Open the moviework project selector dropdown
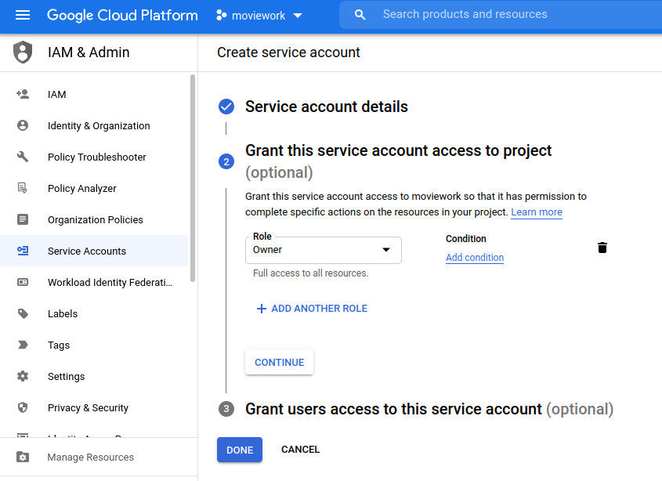 [x=259, y=15]
